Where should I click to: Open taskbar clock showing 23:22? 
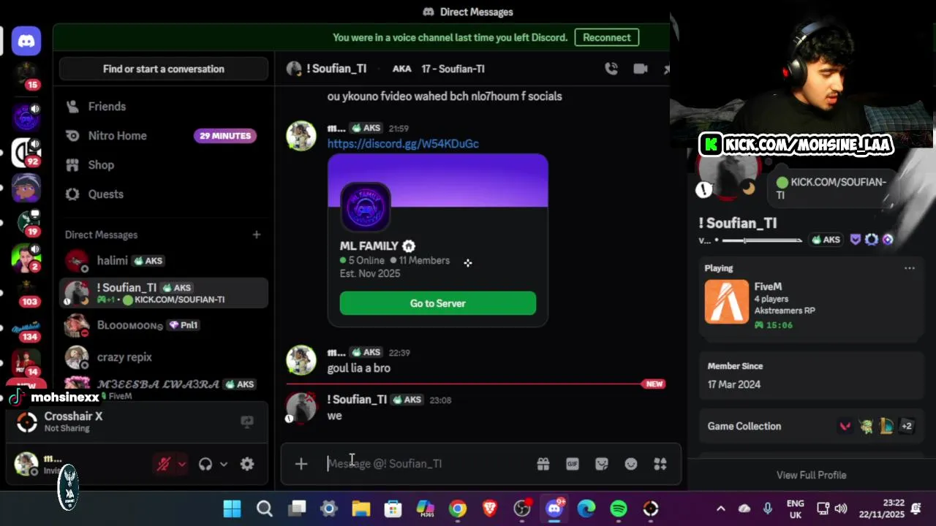pyautogui.click(x=883, y=508)
